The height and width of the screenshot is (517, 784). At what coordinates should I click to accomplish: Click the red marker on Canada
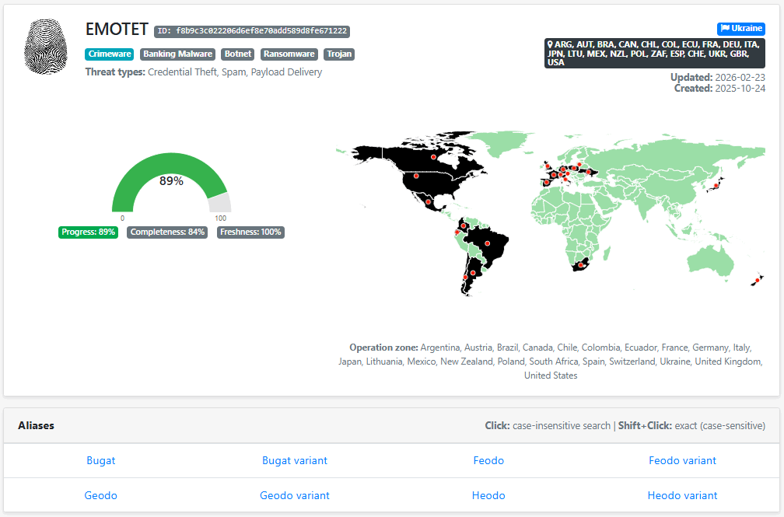(433, 157)
